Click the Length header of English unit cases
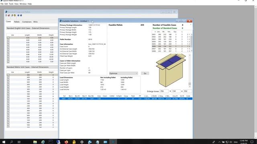The width and height of the screenshot is (257, 144). 27,35
